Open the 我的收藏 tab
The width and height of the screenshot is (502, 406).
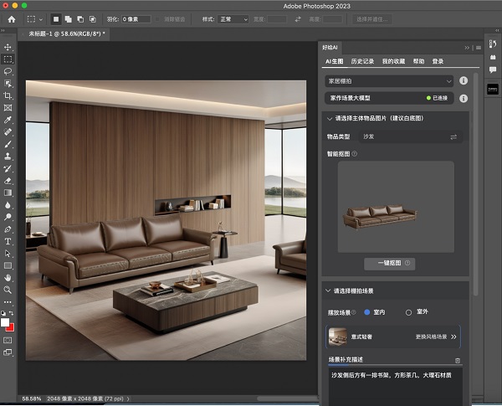tap(394, 61)
